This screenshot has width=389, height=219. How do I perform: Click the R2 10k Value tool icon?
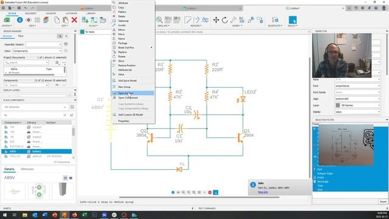pyautogui.click(x=242, y=20)
